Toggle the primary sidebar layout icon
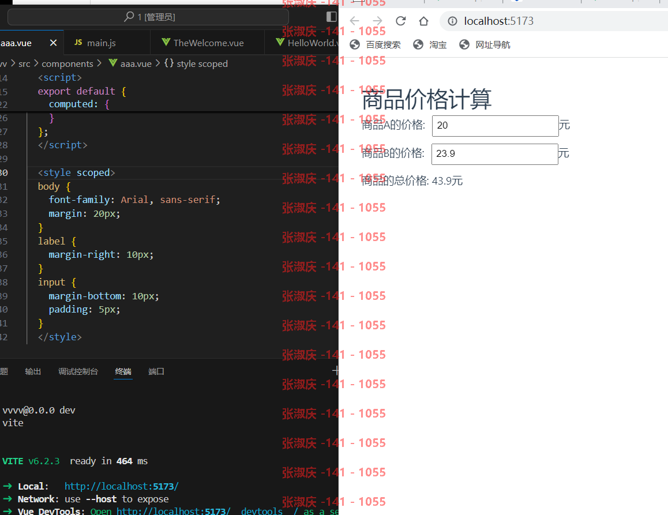 pos(332,17)
